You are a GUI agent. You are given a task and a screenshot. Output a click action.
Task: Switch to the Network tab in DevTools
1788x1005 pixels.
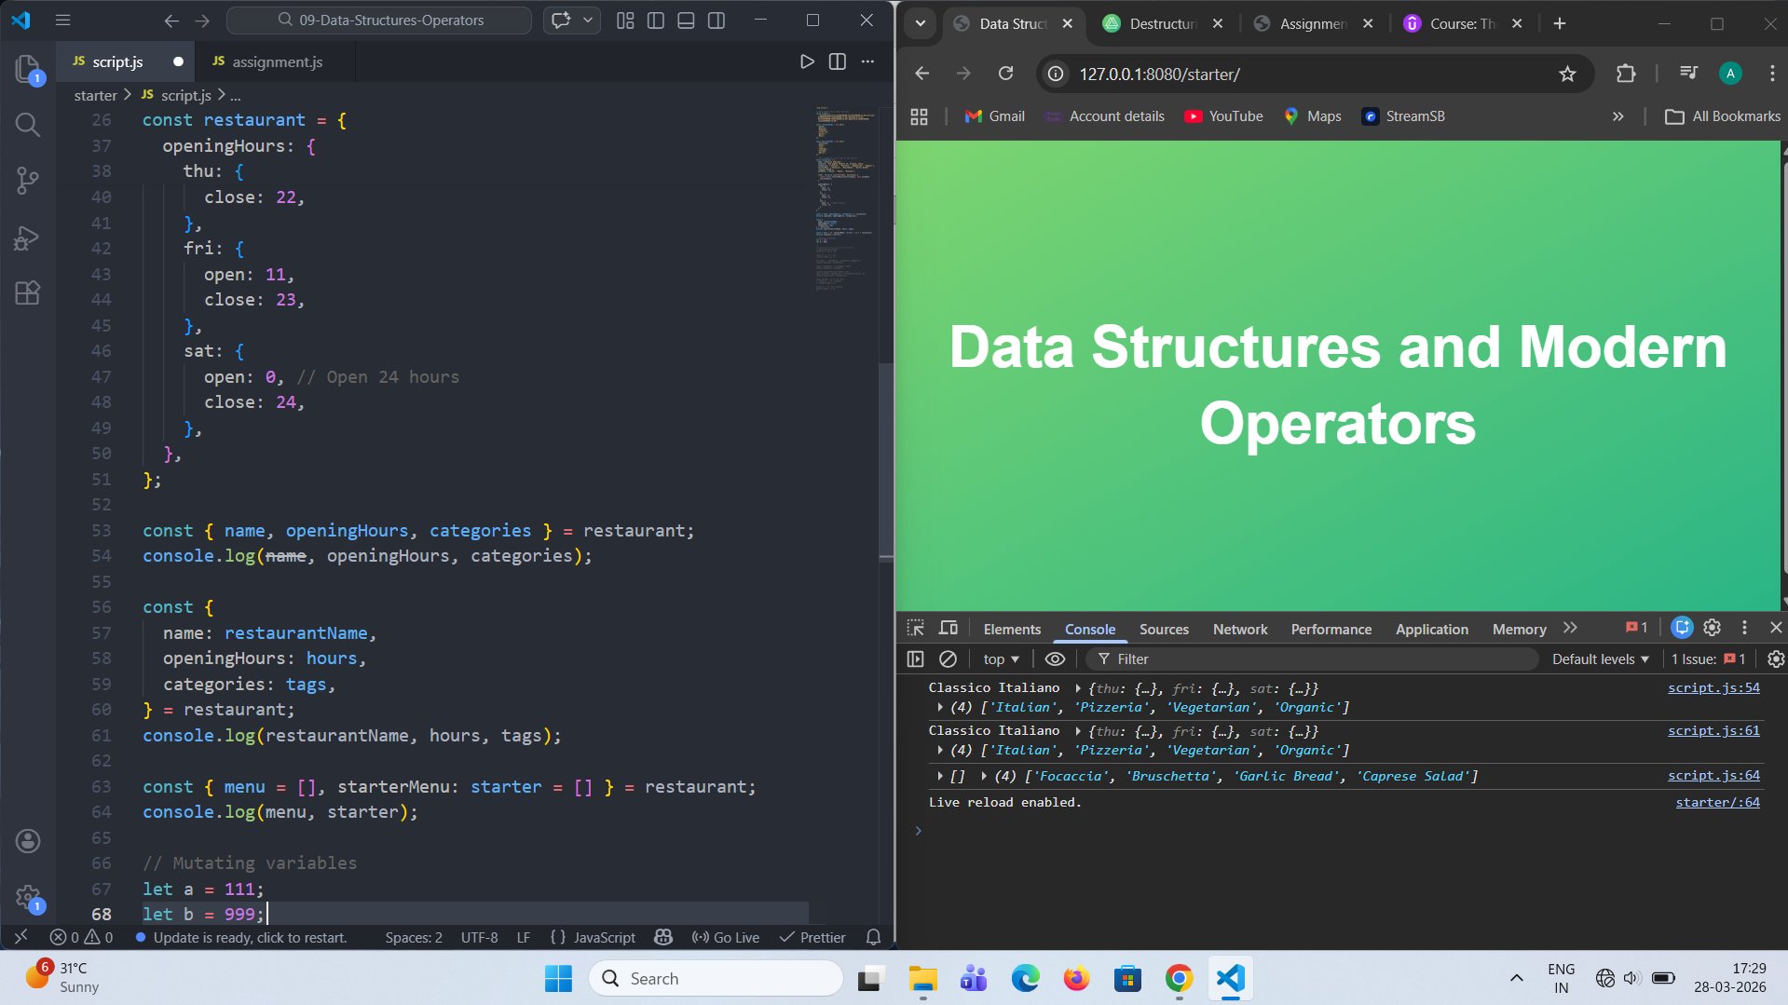tap(1239, 629)
